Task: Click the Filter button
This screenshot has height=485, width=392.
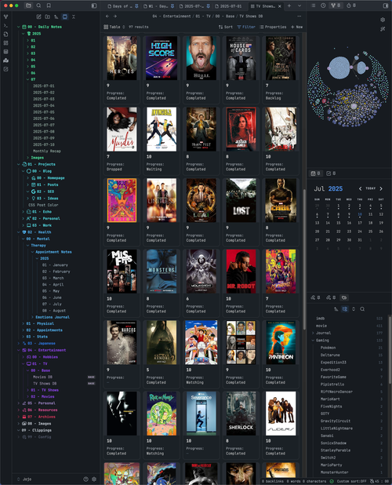Action: tap(246, 27)
